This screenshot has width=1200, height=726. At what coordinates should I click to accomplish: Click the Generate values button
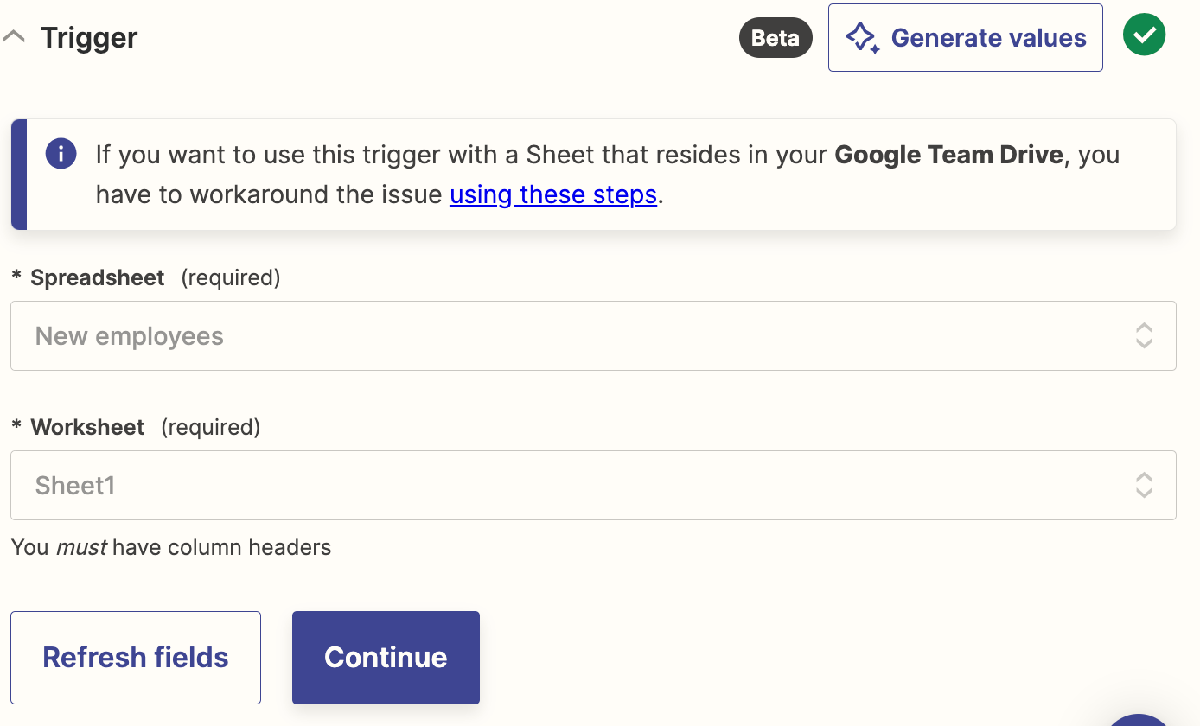(965, 38)
